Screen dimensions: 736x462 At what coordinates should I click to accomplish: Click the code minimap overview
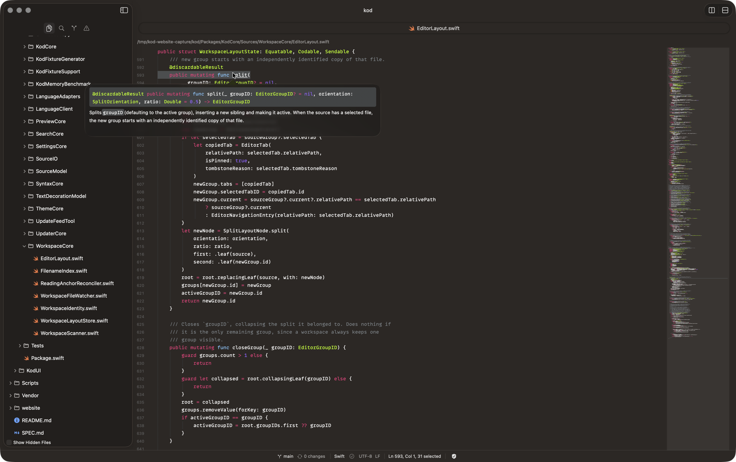pyautogui.click(x=698, y=248)
